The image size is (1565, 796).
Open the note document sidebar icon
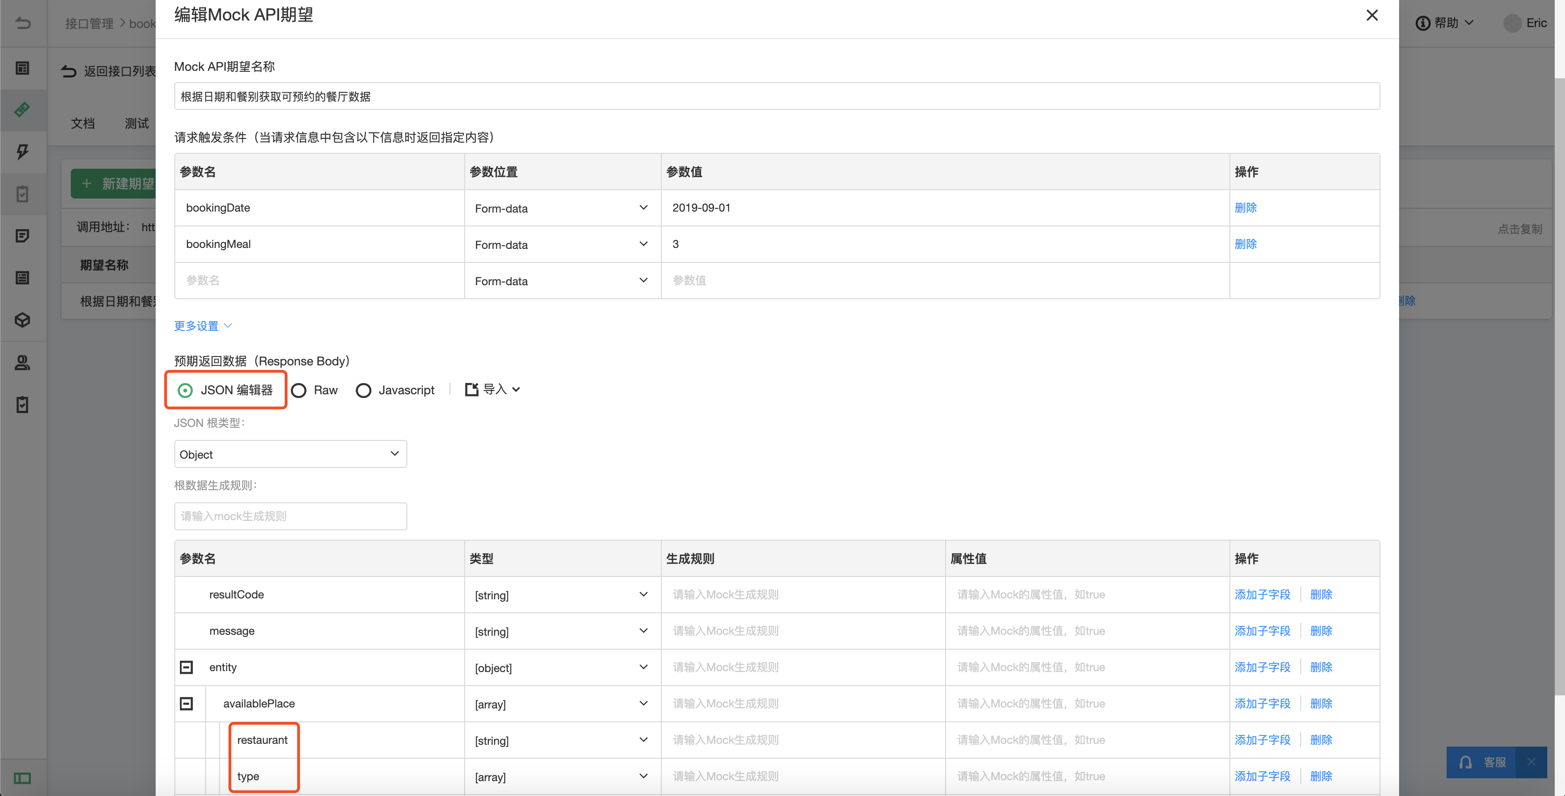(x=22, y=236)
